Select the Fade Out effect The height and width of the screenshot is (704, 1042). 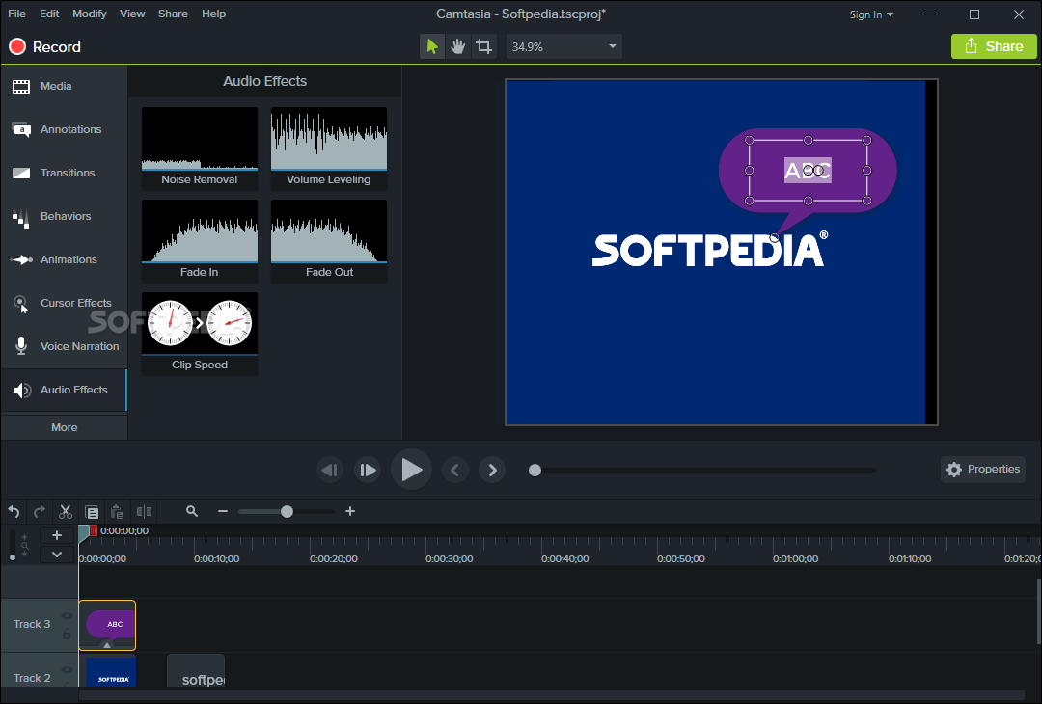coord(329,241)
